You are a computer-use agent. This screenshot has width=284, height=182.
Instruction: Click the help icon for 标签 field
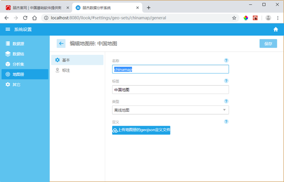pyautogui.click(x=226, y=81)
